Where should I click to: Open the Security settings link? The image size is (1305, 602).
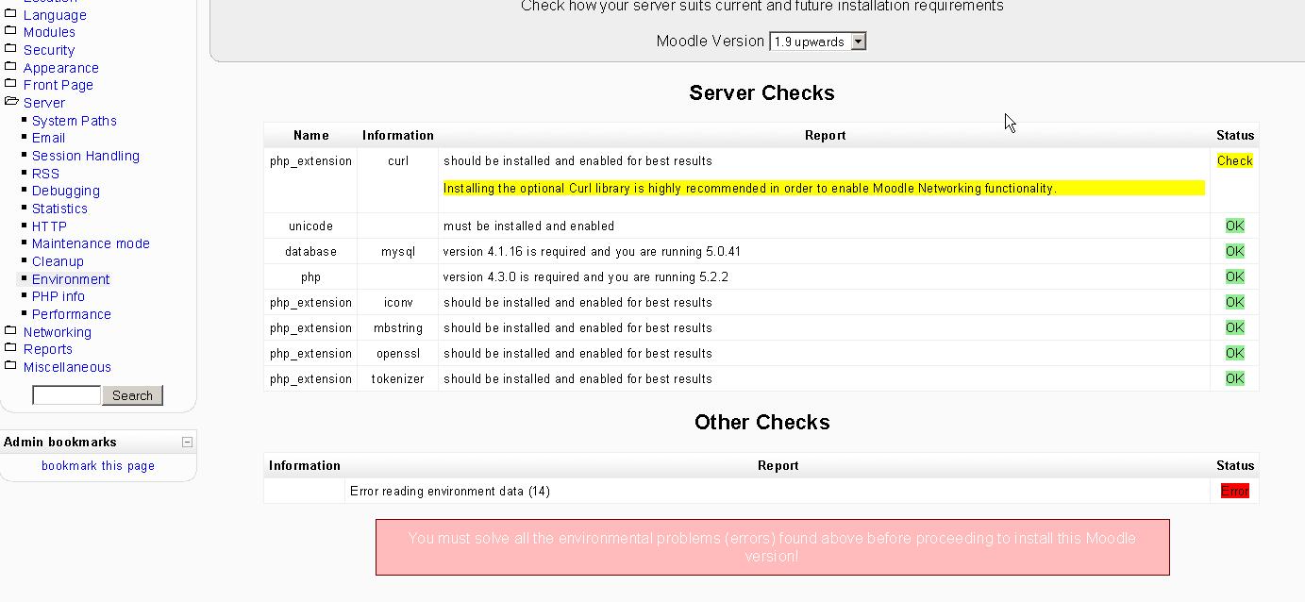click(49, 50)
